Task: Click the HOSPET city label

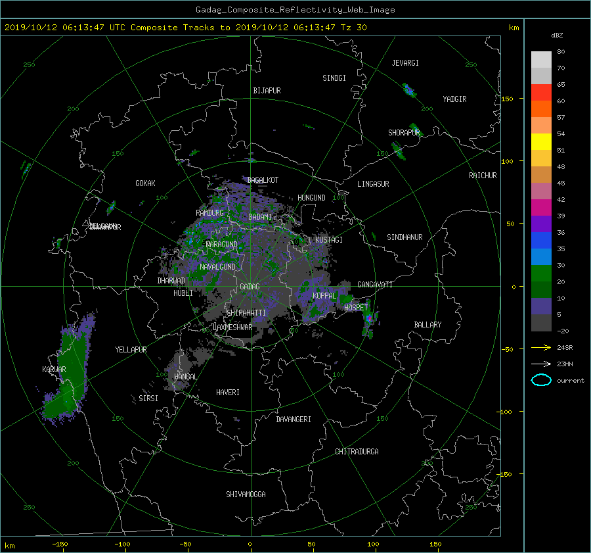Action: coord(356,308)
